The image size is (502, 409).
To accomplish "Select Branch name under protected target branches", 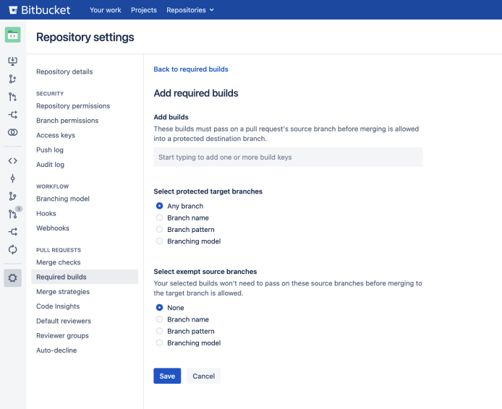I will tap(160, 218).
